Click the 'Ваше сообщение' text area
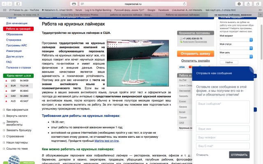This screenshot has width=263, height=164. click(222, 112)
